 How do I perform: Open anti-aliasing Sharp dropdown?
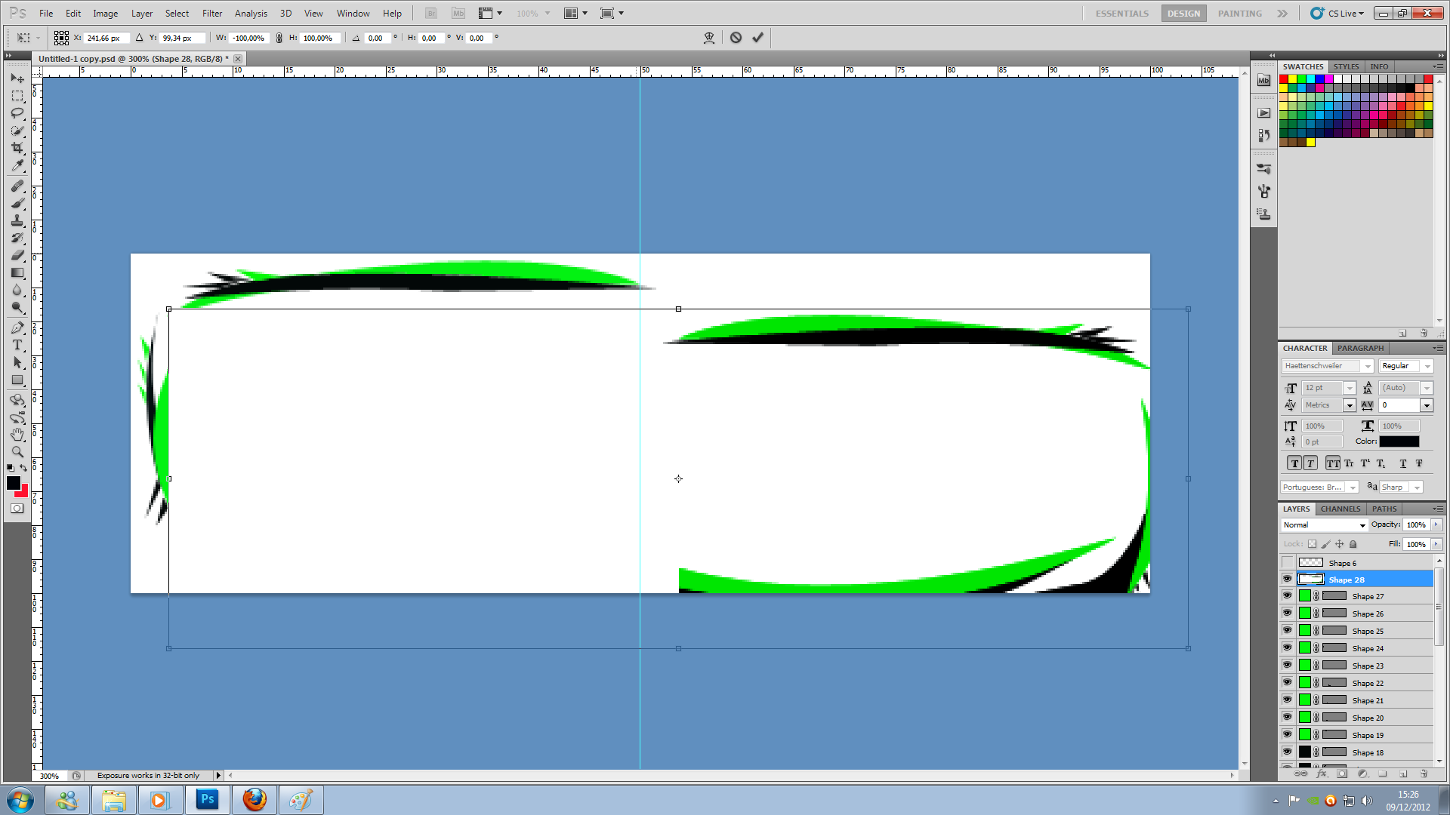(x=1417, y=487)
